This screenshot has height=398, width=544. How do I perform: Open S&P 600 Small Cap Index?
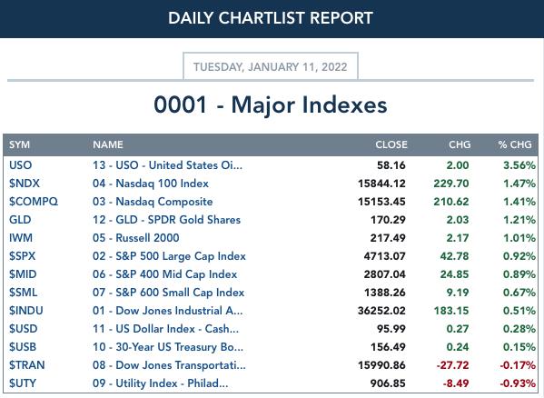tap(169, 293)
